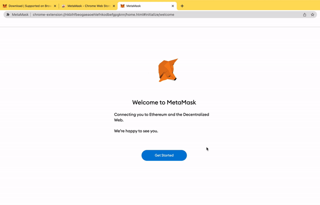This screenshot has width=320, height=205.
Task: Bookmark this page with the star icon
Action: (x=312, y=15)
